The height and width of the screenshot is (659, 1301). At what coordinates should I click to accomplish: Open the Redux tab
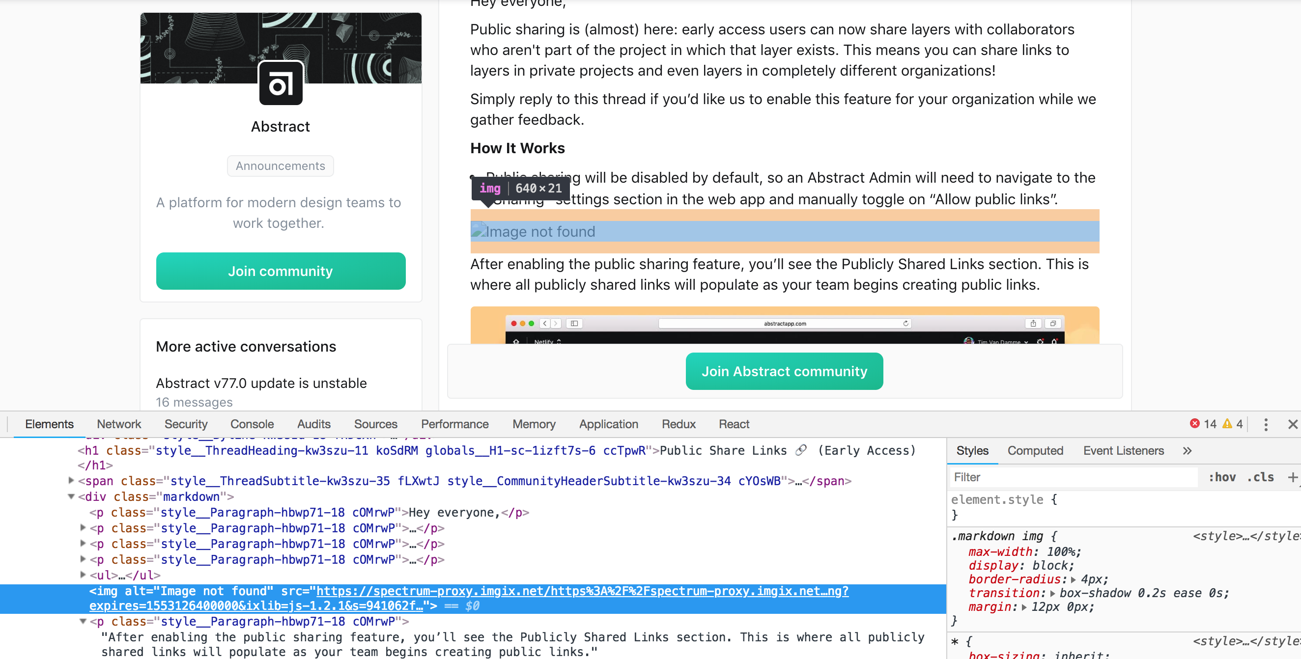click(x=679, y=424)
